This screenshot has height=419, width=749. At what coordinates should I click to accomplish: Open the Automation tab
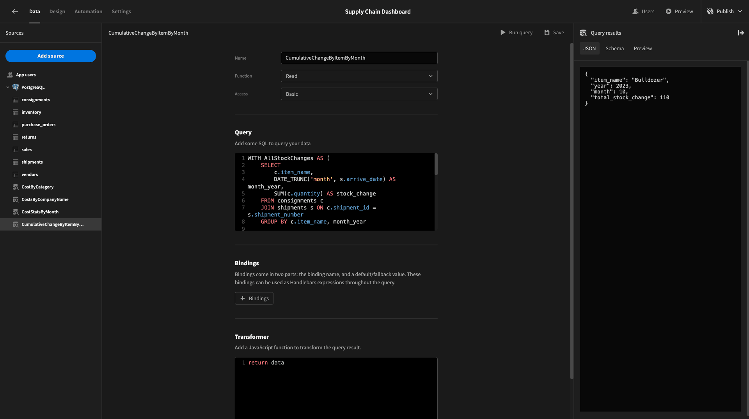coord(89,12)
